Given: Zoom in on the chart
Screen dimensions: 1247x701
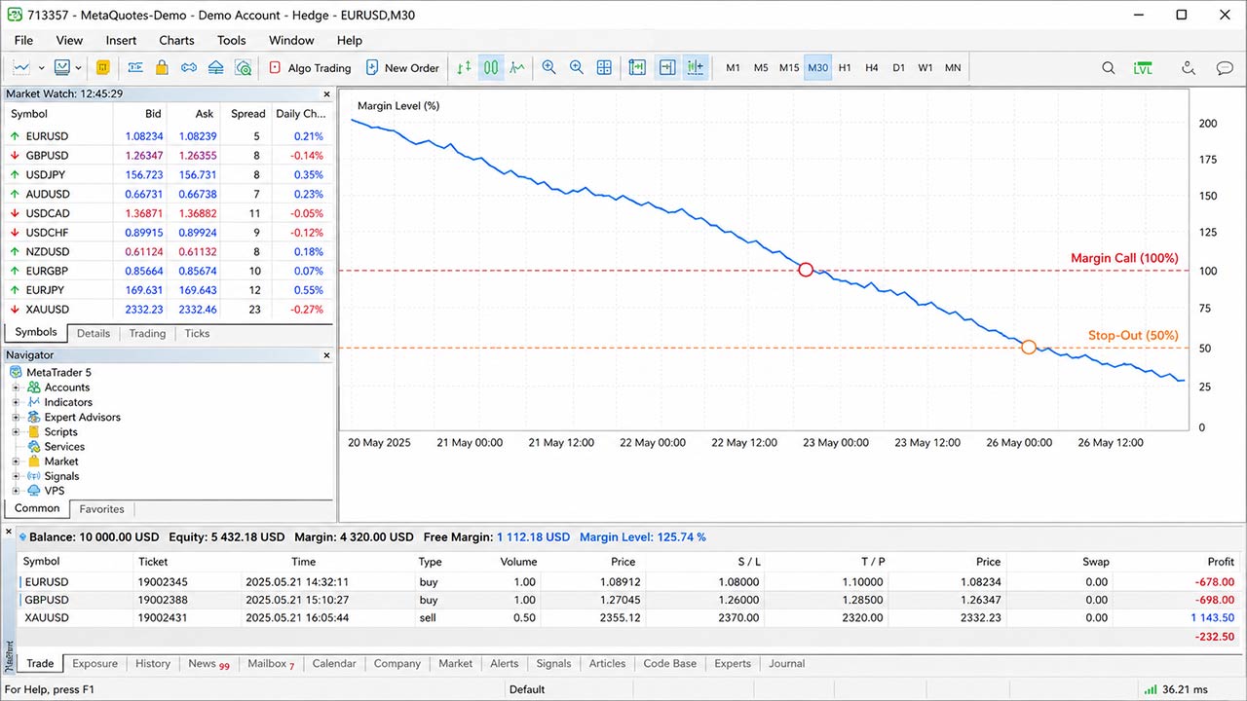Looking at the screenshot, I should (548, 68).
